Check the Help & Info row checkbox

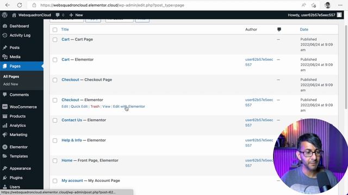55,140
